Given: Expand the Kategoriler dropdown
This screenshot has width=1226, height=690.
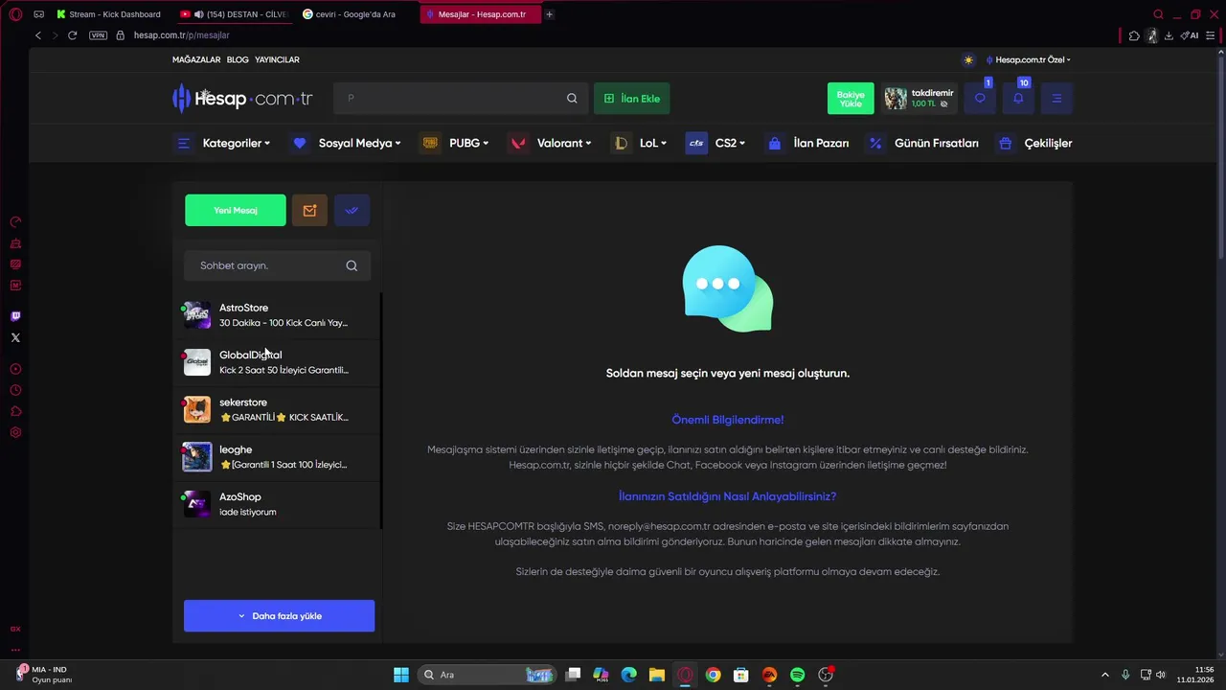Looking at the screenshot, I should click(224, 143).
